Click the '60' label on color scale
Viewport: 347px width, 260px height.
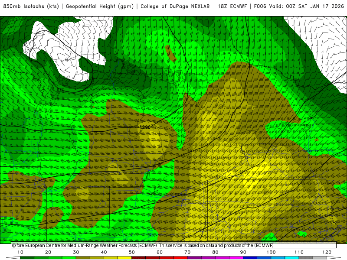tap(160, 252)
